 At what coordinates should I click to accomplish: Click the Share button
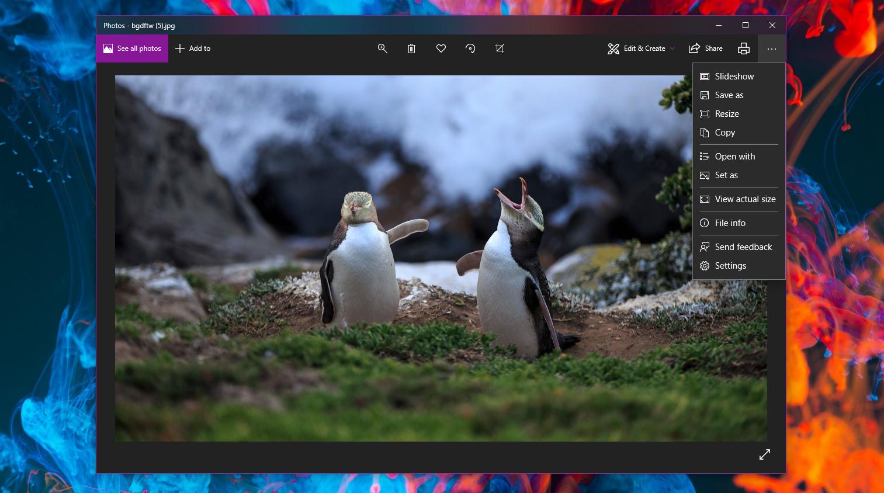[706, 48]
